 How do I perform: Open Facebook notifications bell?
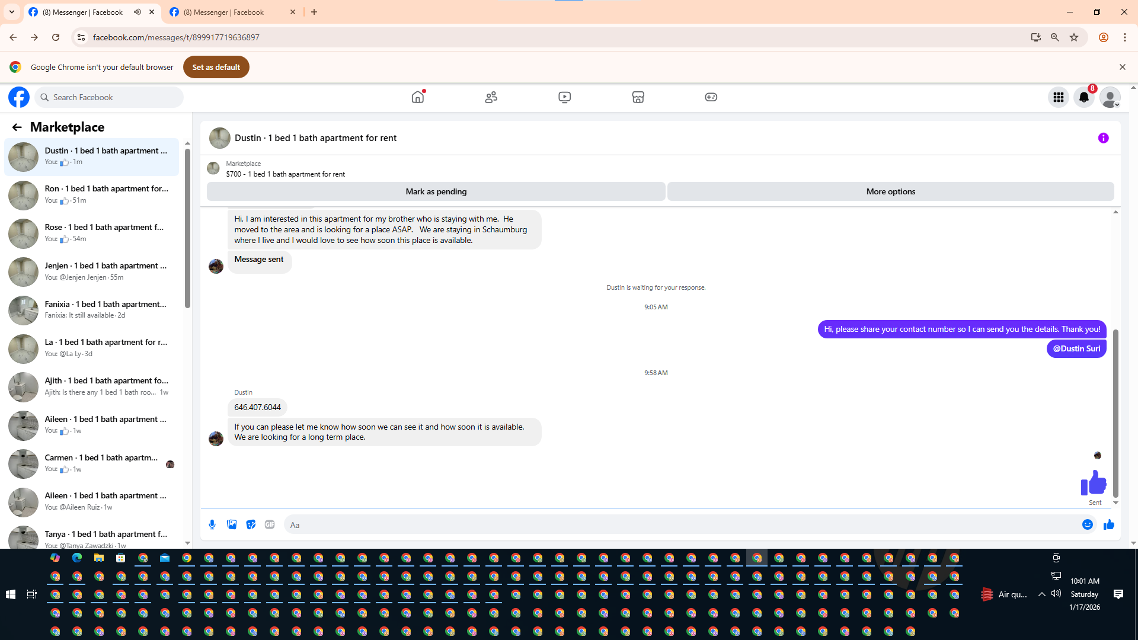pos(1083,97)
